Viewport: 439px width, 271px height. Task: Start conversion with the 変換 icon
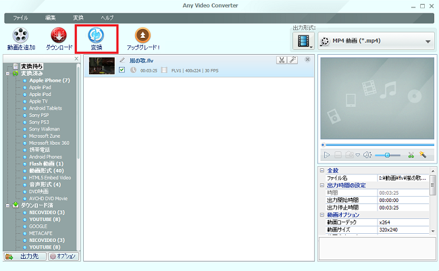[96, 35]
